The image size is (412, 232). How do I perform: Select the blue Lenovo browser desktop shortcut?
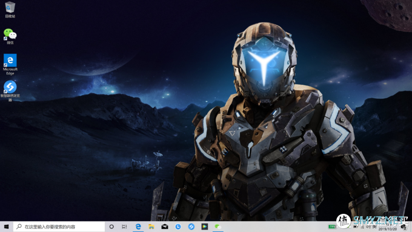click(x=10, y=91)
